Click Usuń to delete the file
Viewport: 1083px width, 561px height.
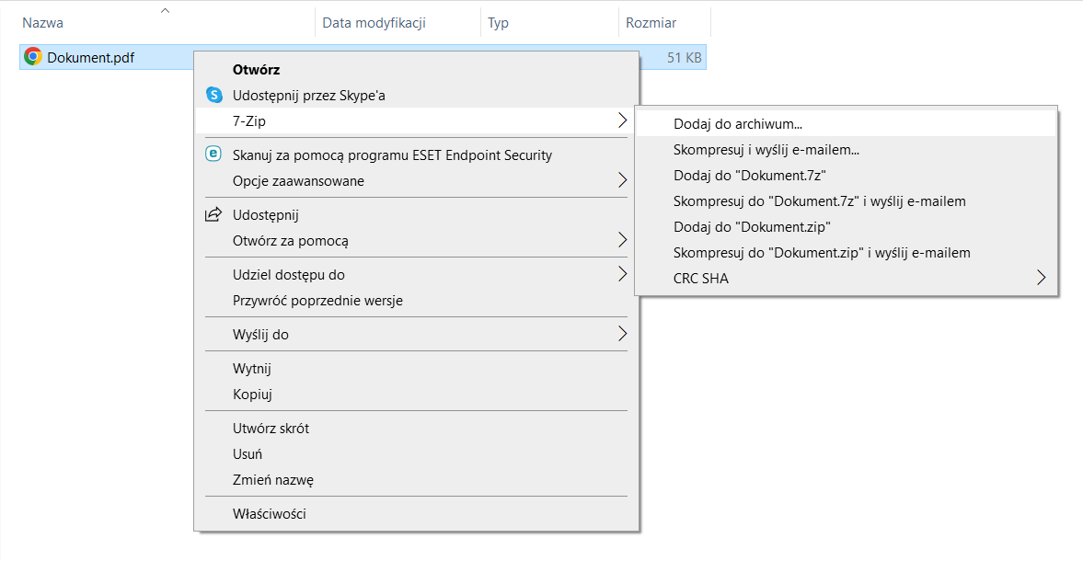tap(248, 454)
